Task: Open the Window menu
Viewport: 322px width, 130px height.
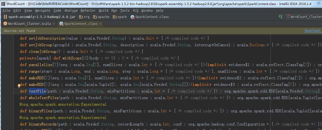Action: (147, 11)
